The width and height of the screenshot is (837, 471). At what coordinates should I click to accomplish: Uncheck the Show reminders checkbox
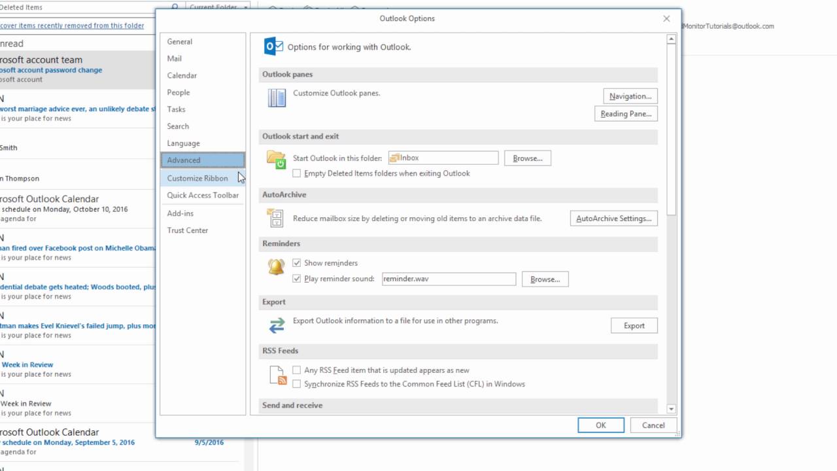click(297, 263)
